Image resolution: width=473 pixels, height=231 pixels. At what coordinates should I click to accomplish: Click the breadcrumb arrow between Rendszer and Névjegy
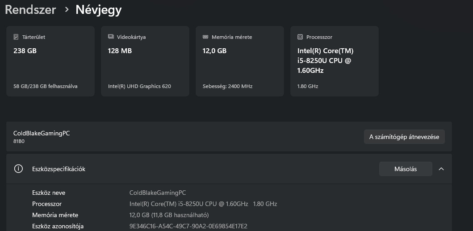click(x=67, y=9)
